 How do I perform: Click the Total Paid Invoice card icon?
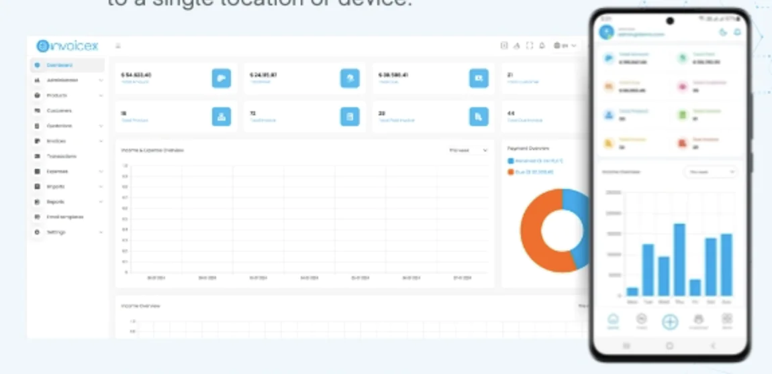tap(479, 117)
